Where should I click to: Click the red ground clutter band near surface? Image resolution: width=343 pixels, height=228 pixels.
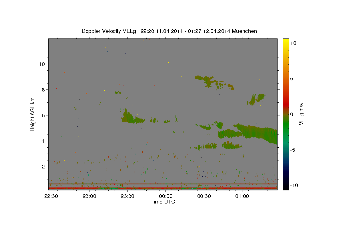163,188
